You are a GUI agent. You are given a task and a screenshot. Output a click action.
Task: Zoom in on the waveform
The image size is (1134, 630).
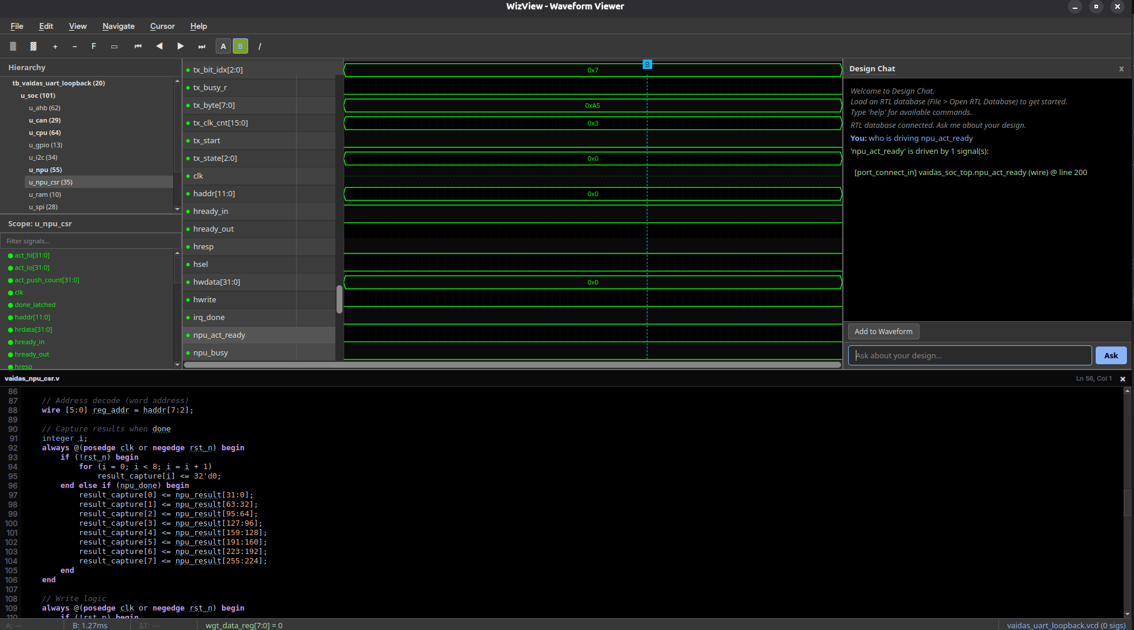pyautogui.click(x=55, y=46)
